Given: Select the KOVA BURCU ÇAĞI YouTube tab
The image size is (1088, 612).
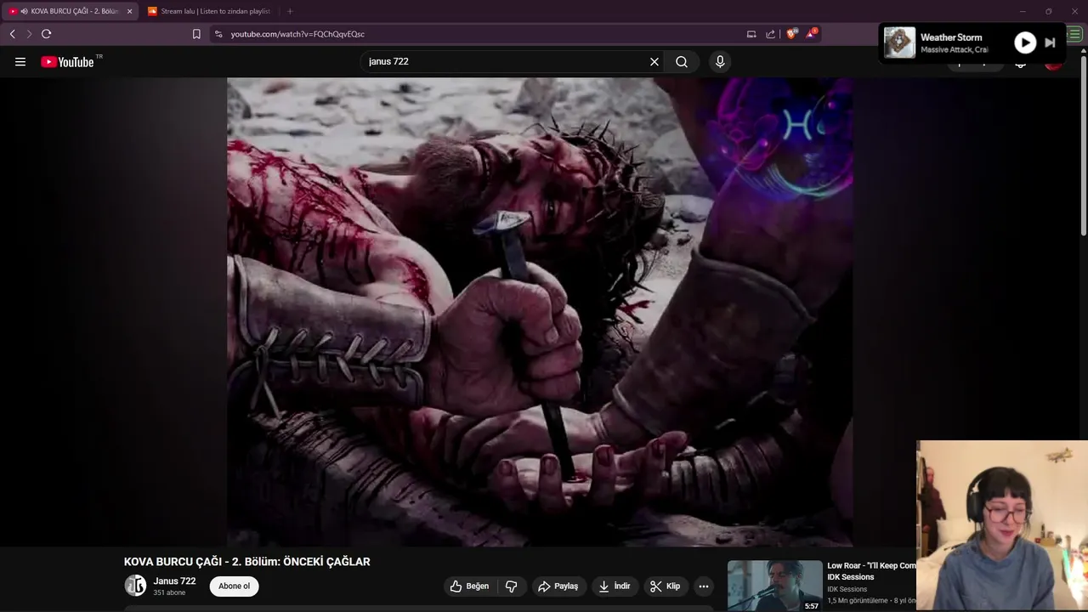Looking at the screenshot, I should click(x=70, y=11).
